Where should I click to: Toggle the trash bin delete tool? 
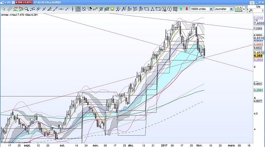pos(78,9)
